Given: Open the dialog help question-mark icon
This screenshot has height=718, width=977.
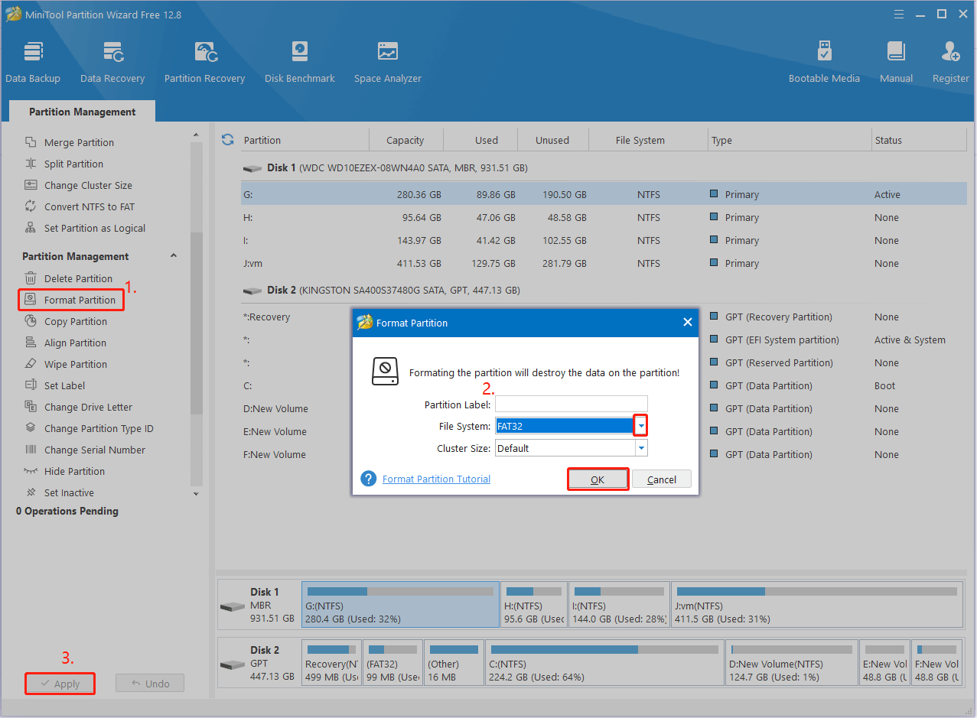Looking at the screenshot, I should pyautogui.click(x=370, y=479).
